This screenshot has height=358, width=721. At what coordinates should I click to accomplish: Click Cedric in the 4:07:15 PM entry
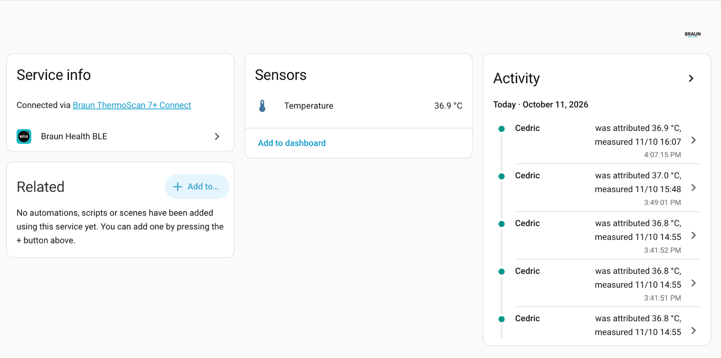pos(527,128)
